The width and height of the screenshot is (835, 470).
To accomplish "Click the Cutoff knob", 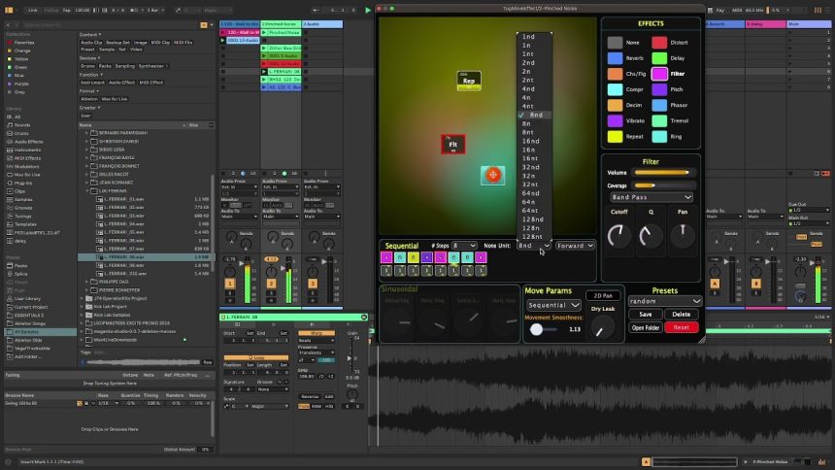I will (618, 234).
